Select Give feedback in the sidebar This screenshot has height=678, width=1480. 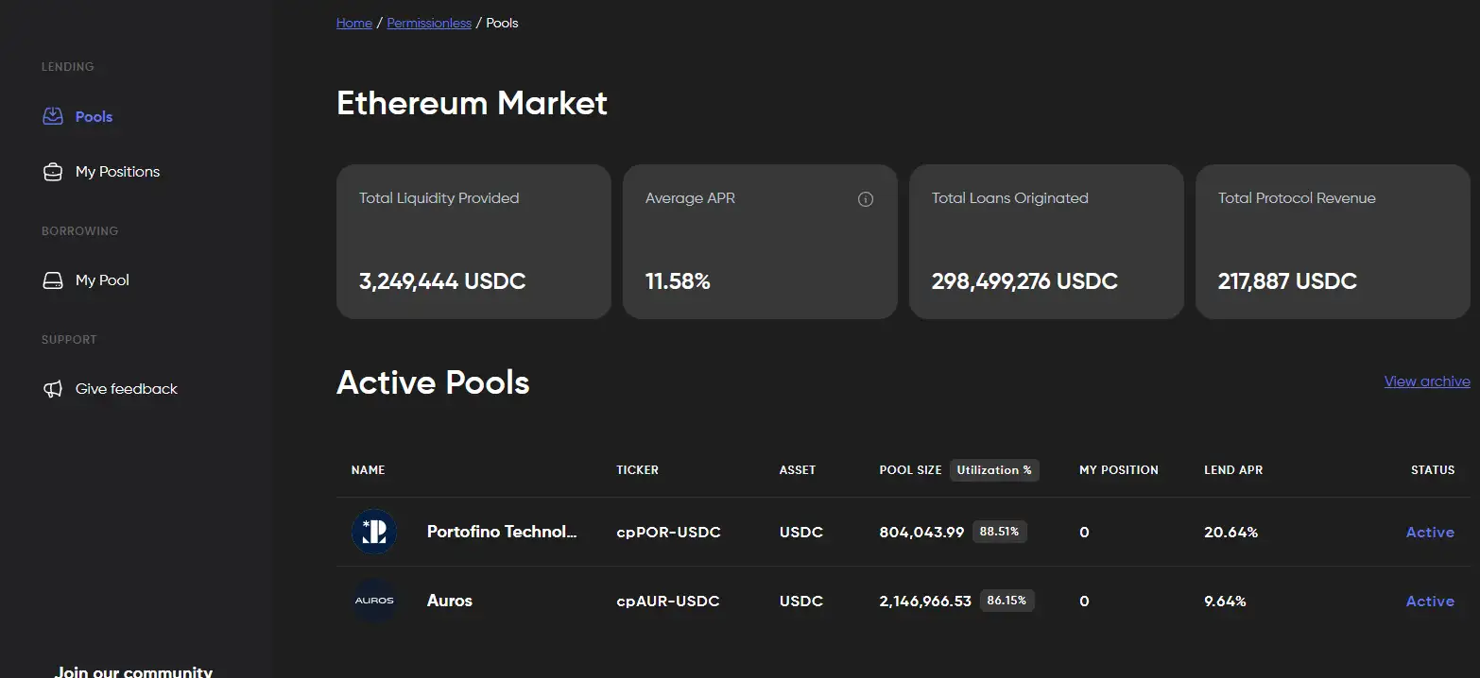(x=126, y=389)
